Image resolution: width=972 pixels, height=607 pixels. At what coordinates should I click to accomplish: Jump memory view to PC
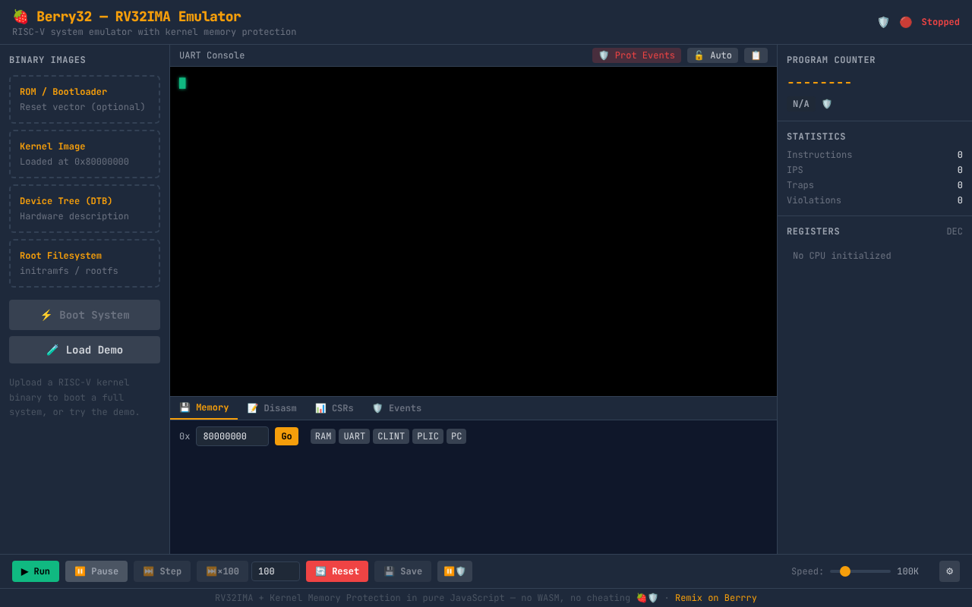click(x=456, y=436)
